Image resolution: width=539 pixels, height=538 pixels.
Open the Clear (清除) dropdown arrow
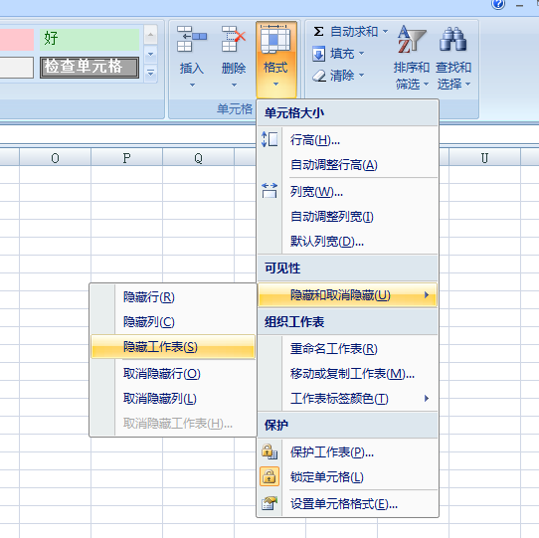[x=361, y=75]
